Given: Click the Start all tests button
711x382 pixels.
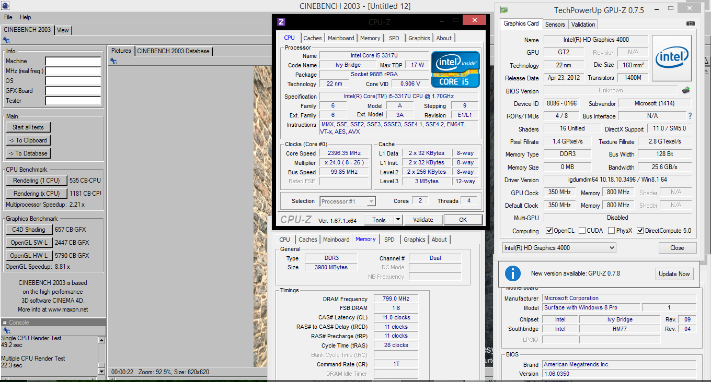Looking at the screenshot, I should click(x=28, y=127).
